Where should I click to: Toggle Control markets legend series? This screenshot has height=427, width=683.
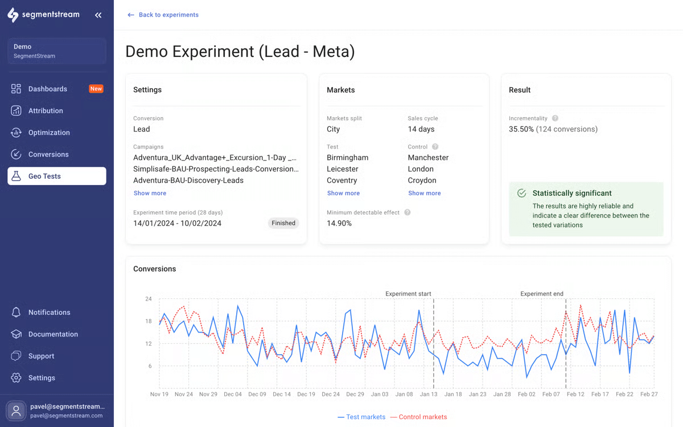(419, 417)
